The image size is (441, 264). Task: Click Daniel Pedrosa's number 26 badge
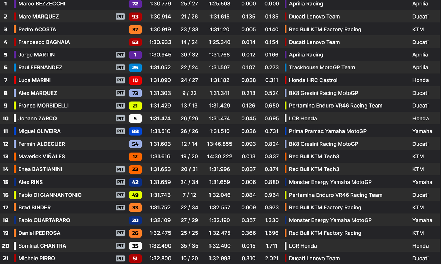(135, 233)
